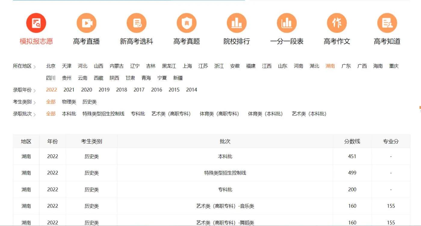Click the 北京 region link

[51, 66]
